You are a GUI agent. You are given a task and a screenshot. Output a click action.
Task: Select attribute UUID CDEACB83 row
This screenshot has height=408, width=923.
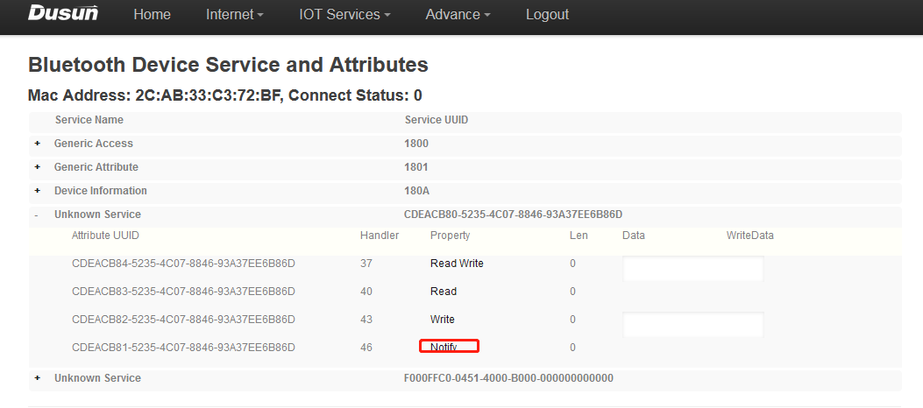tap(183, 292)
